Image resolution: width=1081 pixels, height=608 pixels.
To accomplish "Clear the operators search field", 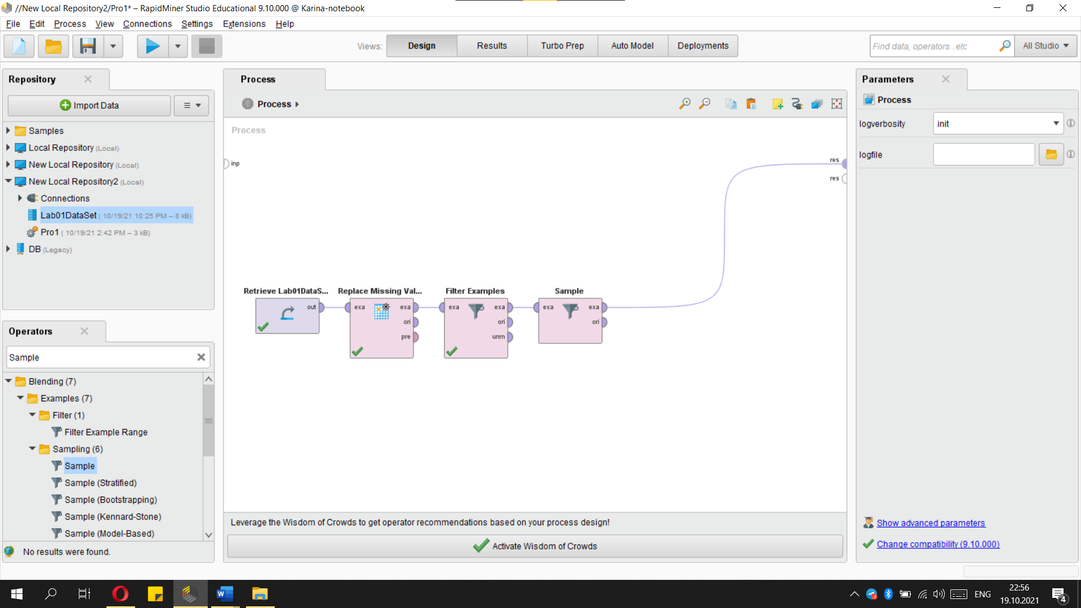I will 201,357.
